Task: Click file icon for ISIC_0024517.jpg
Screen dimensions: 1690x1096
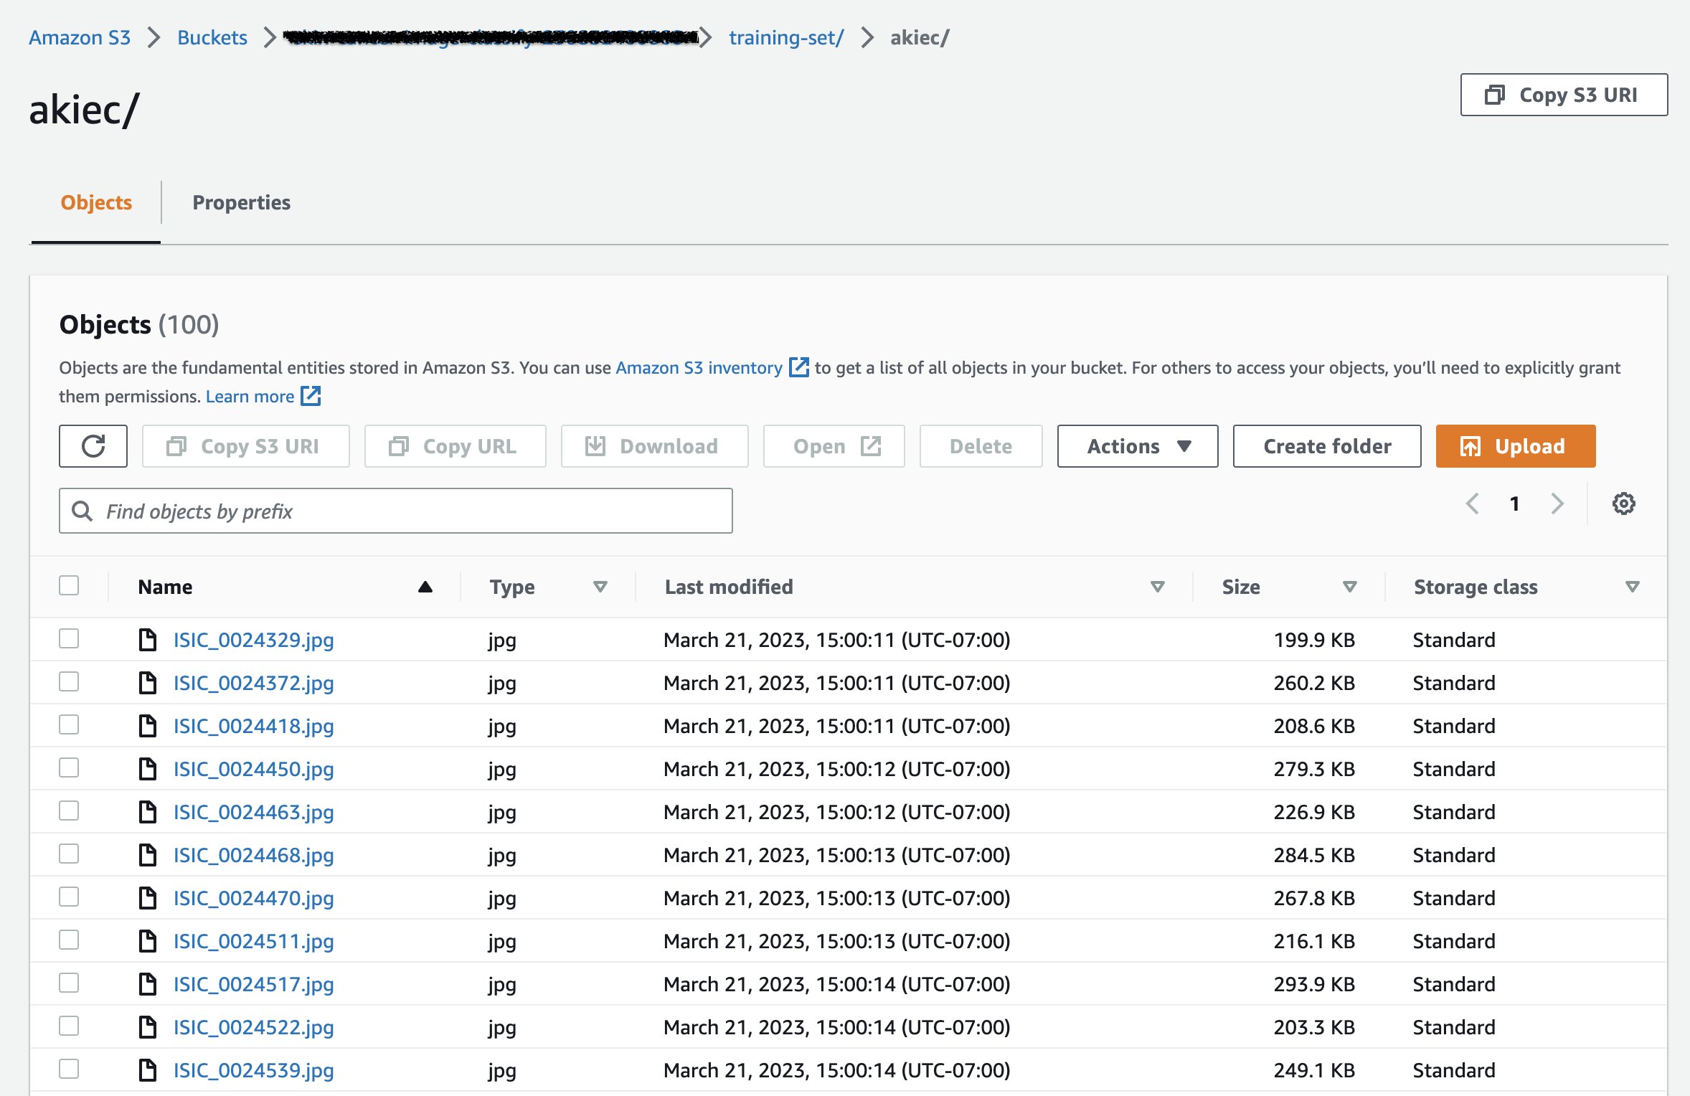Action: point(148,983)
